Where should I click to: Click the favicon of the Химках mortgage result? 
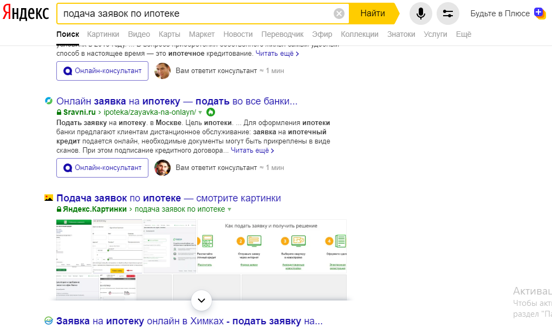(49, 321)
